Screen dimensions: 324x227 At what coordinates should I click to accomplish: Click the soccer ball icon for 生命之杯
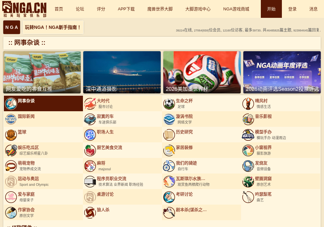tap(169, 103)
